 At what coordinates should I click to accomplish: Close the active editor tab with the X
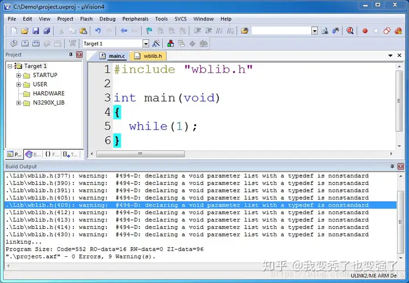pos(399,55)
